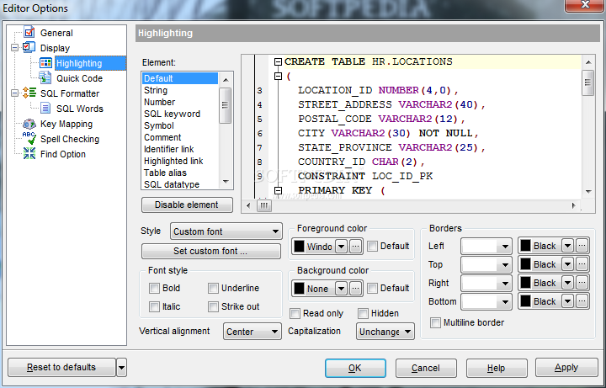This screenshot has width=606, height=388.
Task: Click the Highlighting grid icon
Action: pyautogui.click(x=45, y=63)
